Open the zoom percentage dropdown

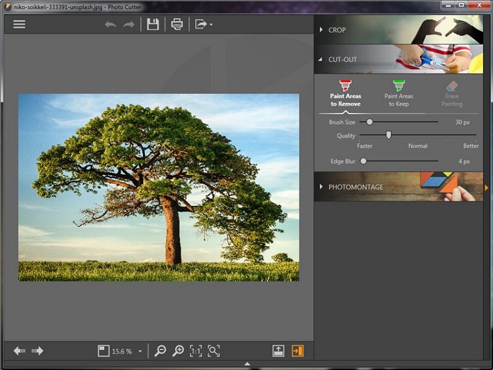[140, 351]
